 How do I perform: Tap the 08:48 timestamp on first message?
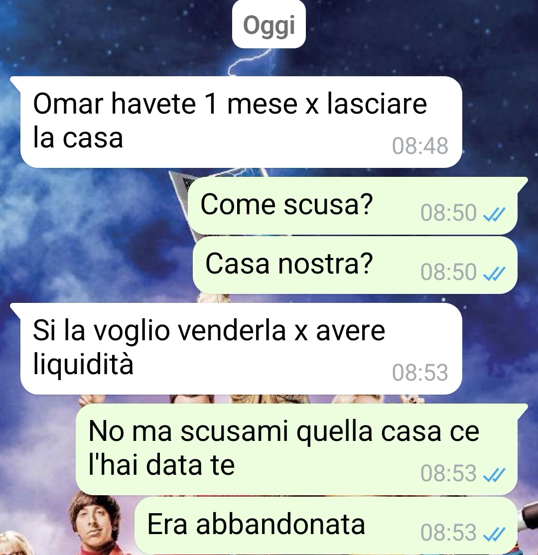click(420, 145)
